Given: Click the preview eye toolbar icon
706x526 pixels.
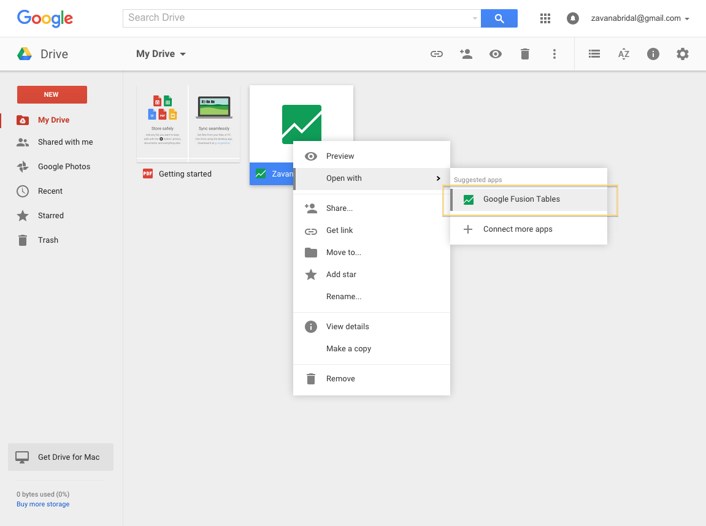Looking at the screenshot, I should pyautogui.click(x=495, y=54).
